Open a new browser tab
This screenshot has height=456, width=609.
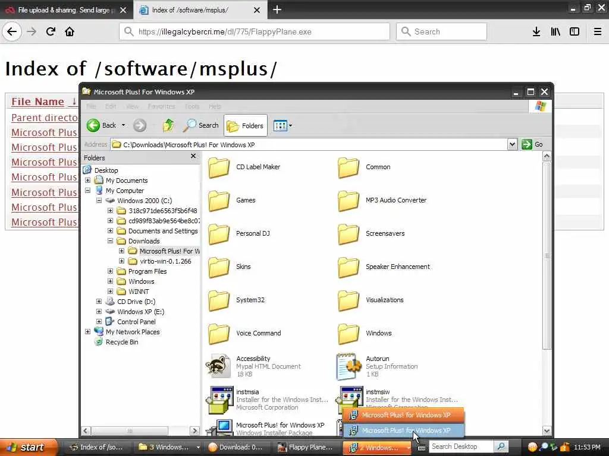point(277,9)
